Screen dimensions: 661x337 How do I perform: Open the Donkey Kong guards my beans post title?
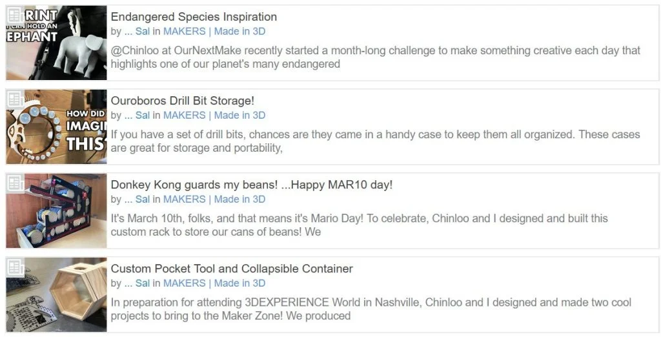(252, 185)
